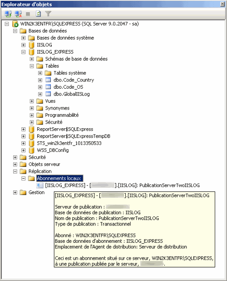Image resolution: width=227 pixels, height=281 pixels.
Task: Select ReportServer$SQLExpressTempDB database
Action: point(74,136)
